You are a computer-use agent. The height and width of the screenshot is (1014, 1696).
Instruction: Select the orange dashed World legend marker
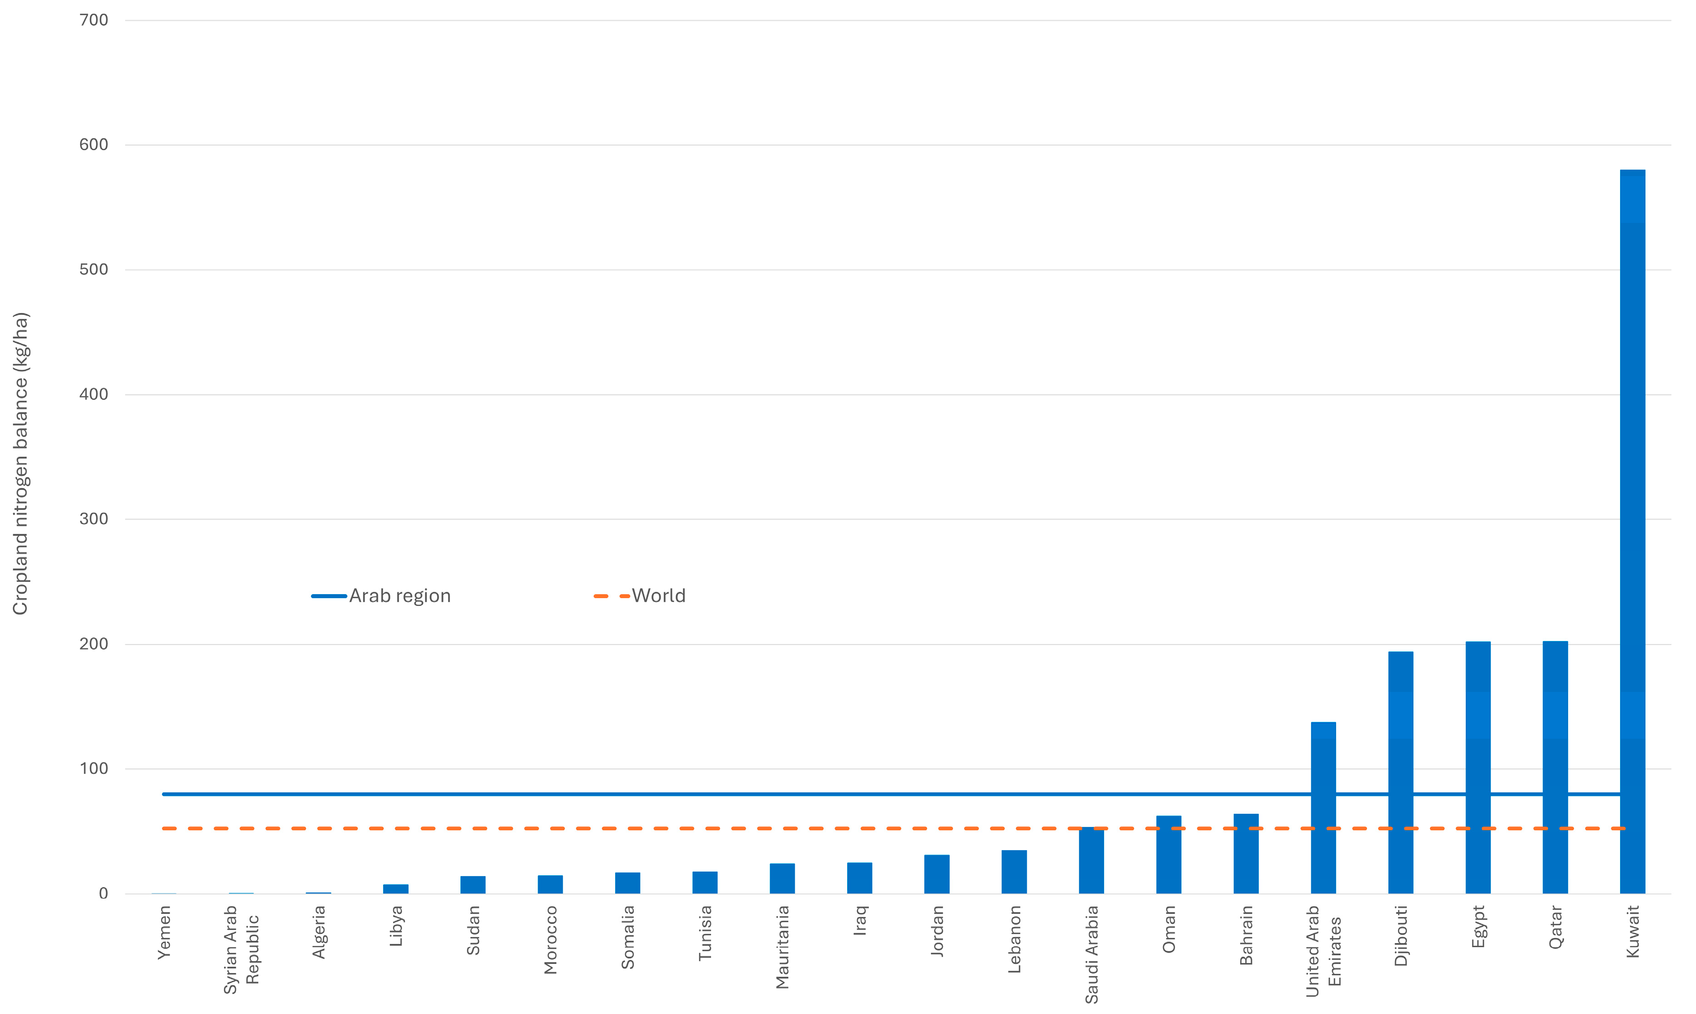pyautogui.click(x=611, y=596)
